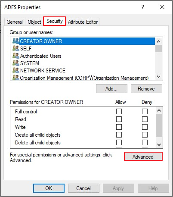Click the Read permission label
The image size is (173, 197).
21,119
